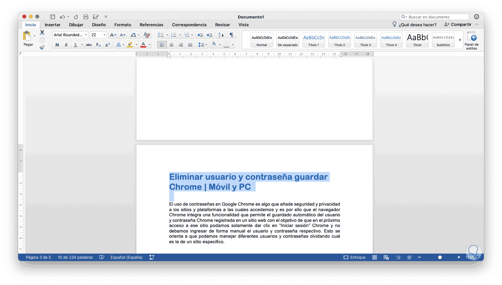Open the Revisar tab
502x285 pixels.
tap(222, 25)
